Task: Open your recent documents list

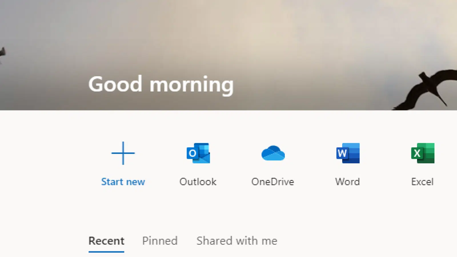Action: (x=106, y=241)
